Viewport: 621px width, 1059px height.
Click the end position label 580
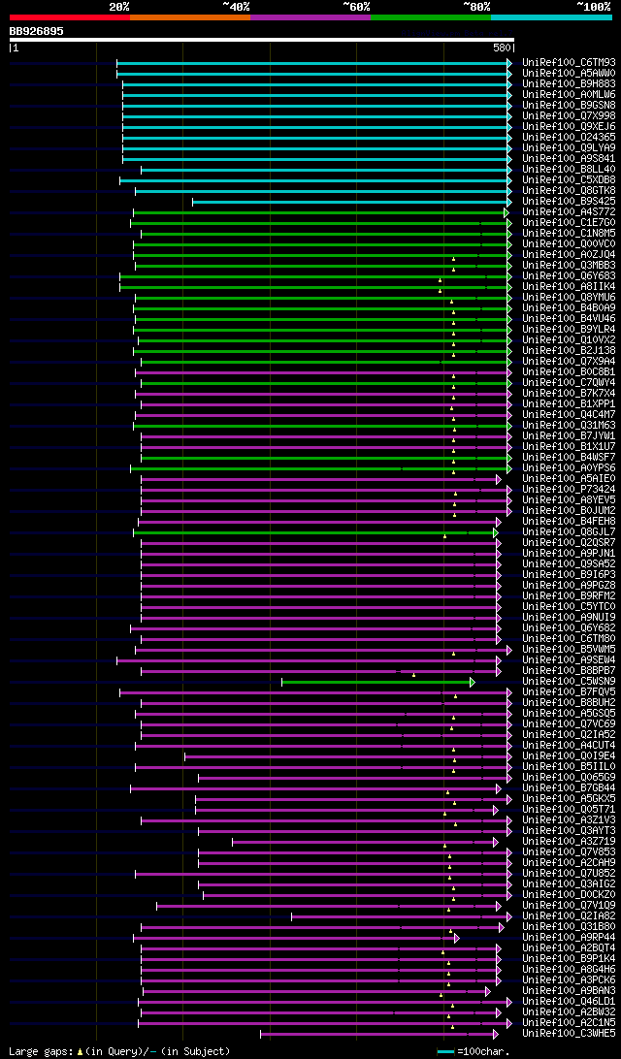point(503,48)
